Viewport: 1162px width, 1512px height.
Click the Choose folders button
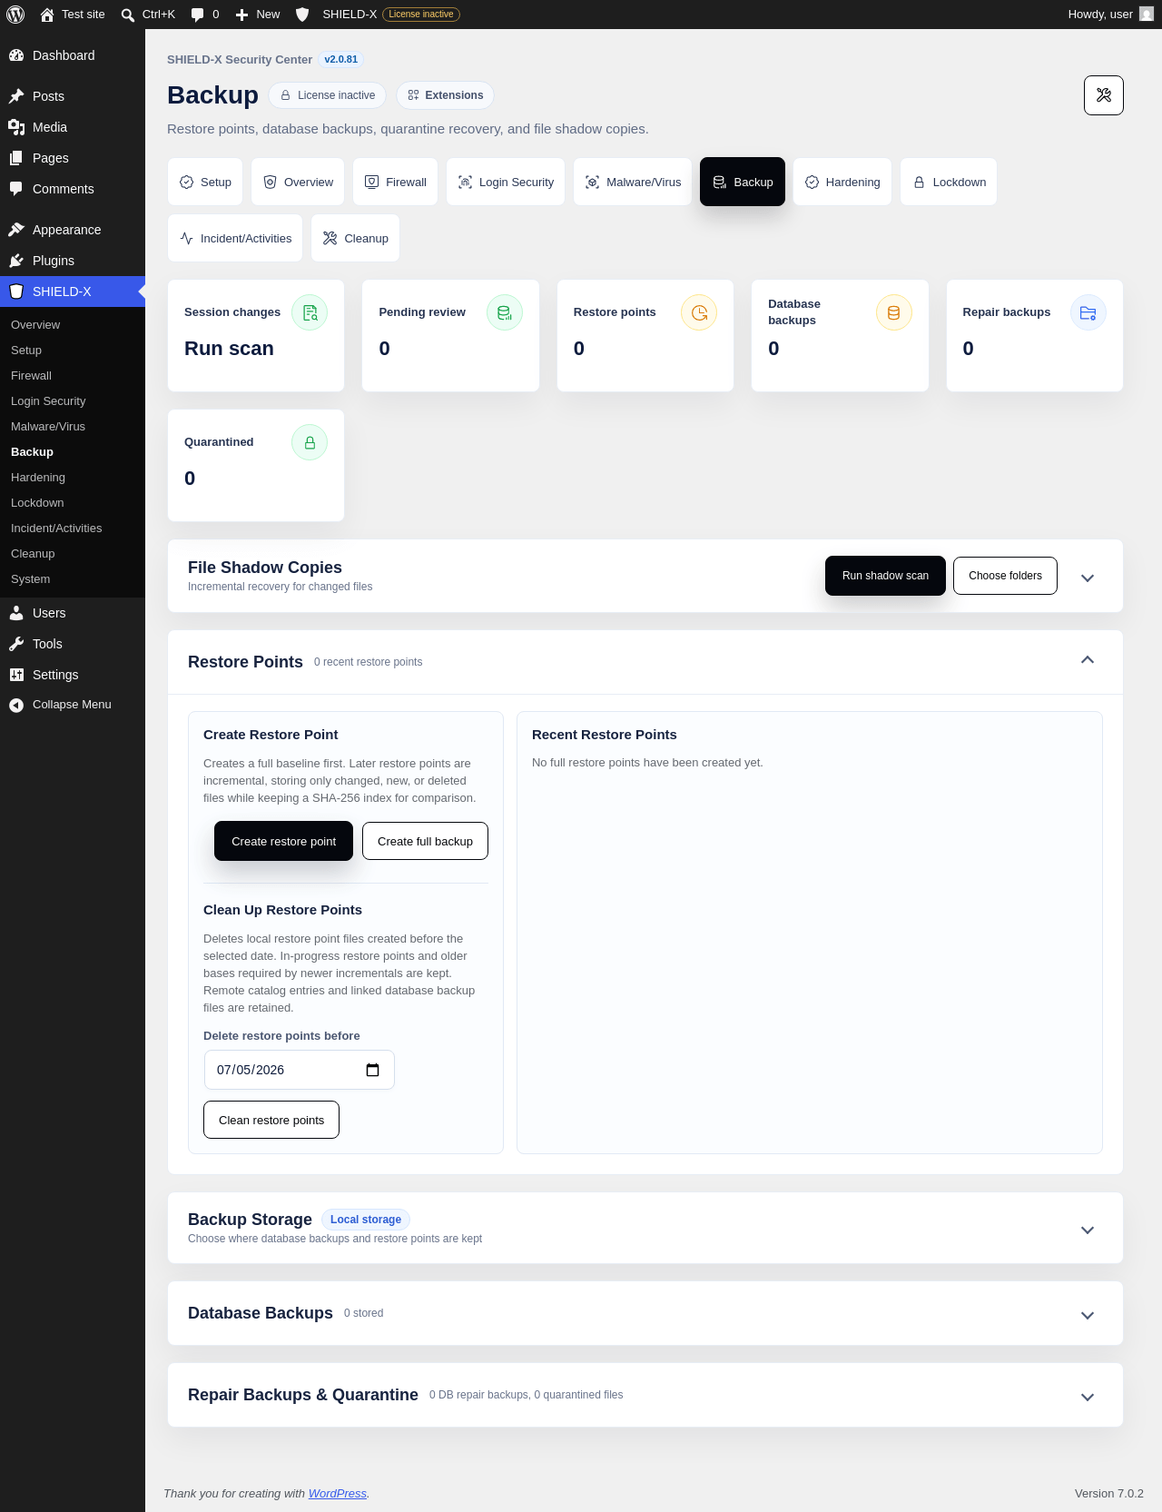1005,576
